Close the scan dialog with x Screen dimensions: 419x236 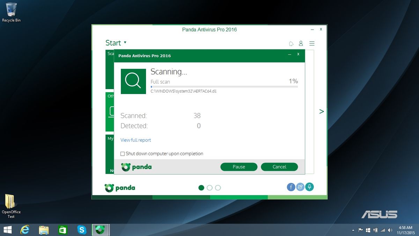(298, 55)
